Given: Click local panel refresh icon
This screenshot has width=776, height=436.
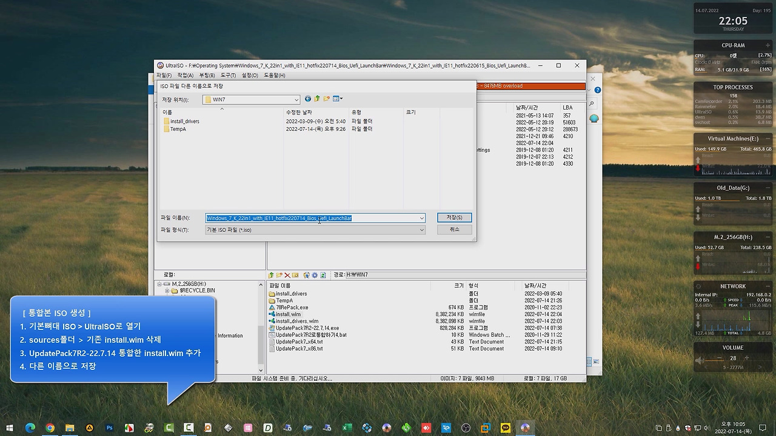Looking at the screenshot, I should tap(323, 275).
